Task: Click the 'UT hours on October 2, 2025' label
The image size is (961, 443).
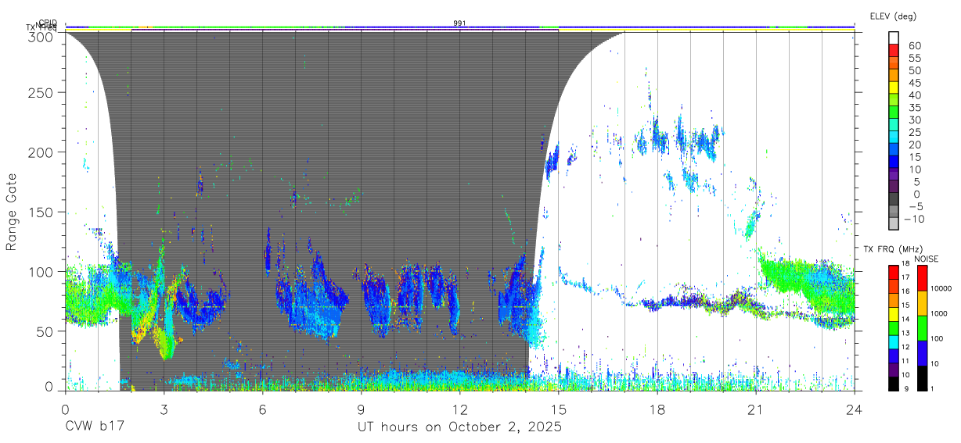Action: [459, 428]
